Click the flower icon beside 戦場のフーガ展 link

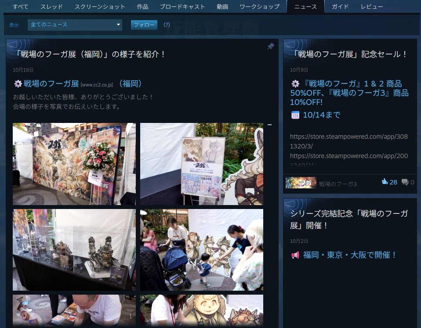coord(18,84)
